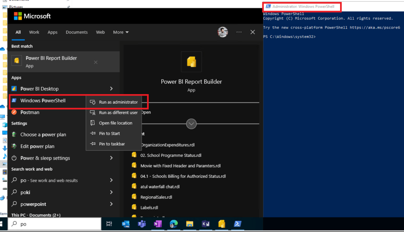Switch to the Documents search tab
The height and width of the screenshot is (232, 404).
(x=77, y=32)
